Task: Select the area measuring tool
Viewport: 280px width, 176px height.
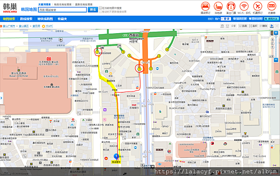Action: (x=253, y=26)
